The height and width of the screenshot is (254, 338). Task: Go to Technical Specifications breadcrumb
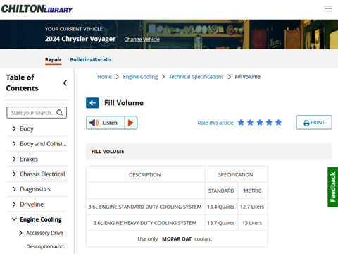pos(196,77)
